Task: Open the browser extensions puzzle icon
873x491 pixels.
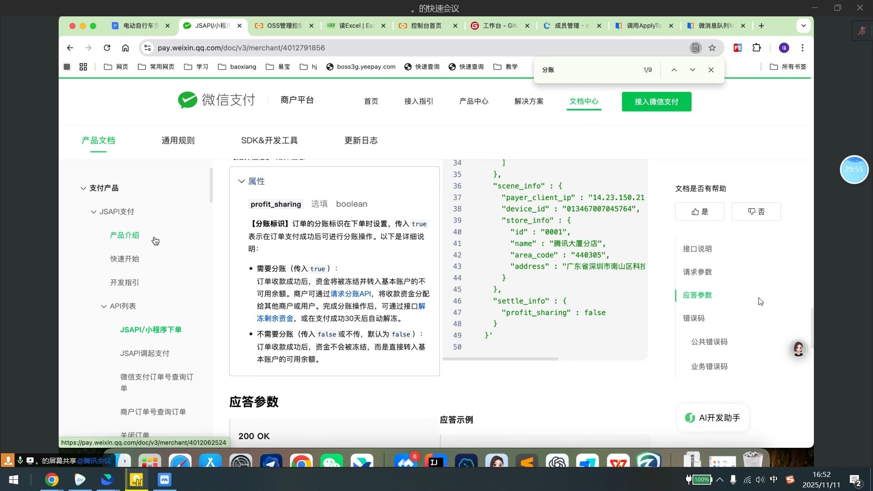Action: coord(757,48)
